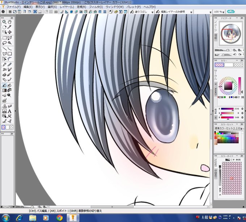Open the File (ファイル) menu

pos(13,7)
